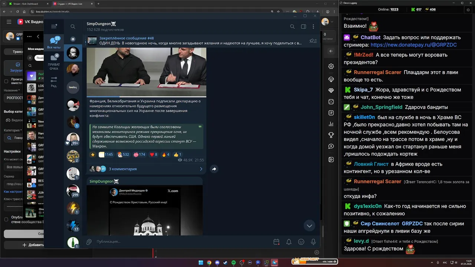Click the Как настроить link
Viewport: 475px width, 267px height.
pyautogui.click(x=13, y=192)
